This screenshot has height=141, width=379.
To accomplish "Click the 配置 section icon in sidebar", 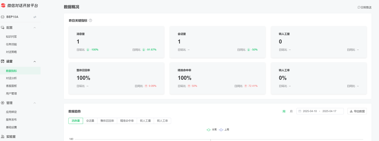I will tap(3, 27).
